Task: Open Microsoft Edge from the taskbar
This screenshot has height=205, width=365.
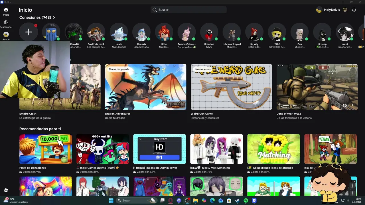Action: click(x=212, y=200)
